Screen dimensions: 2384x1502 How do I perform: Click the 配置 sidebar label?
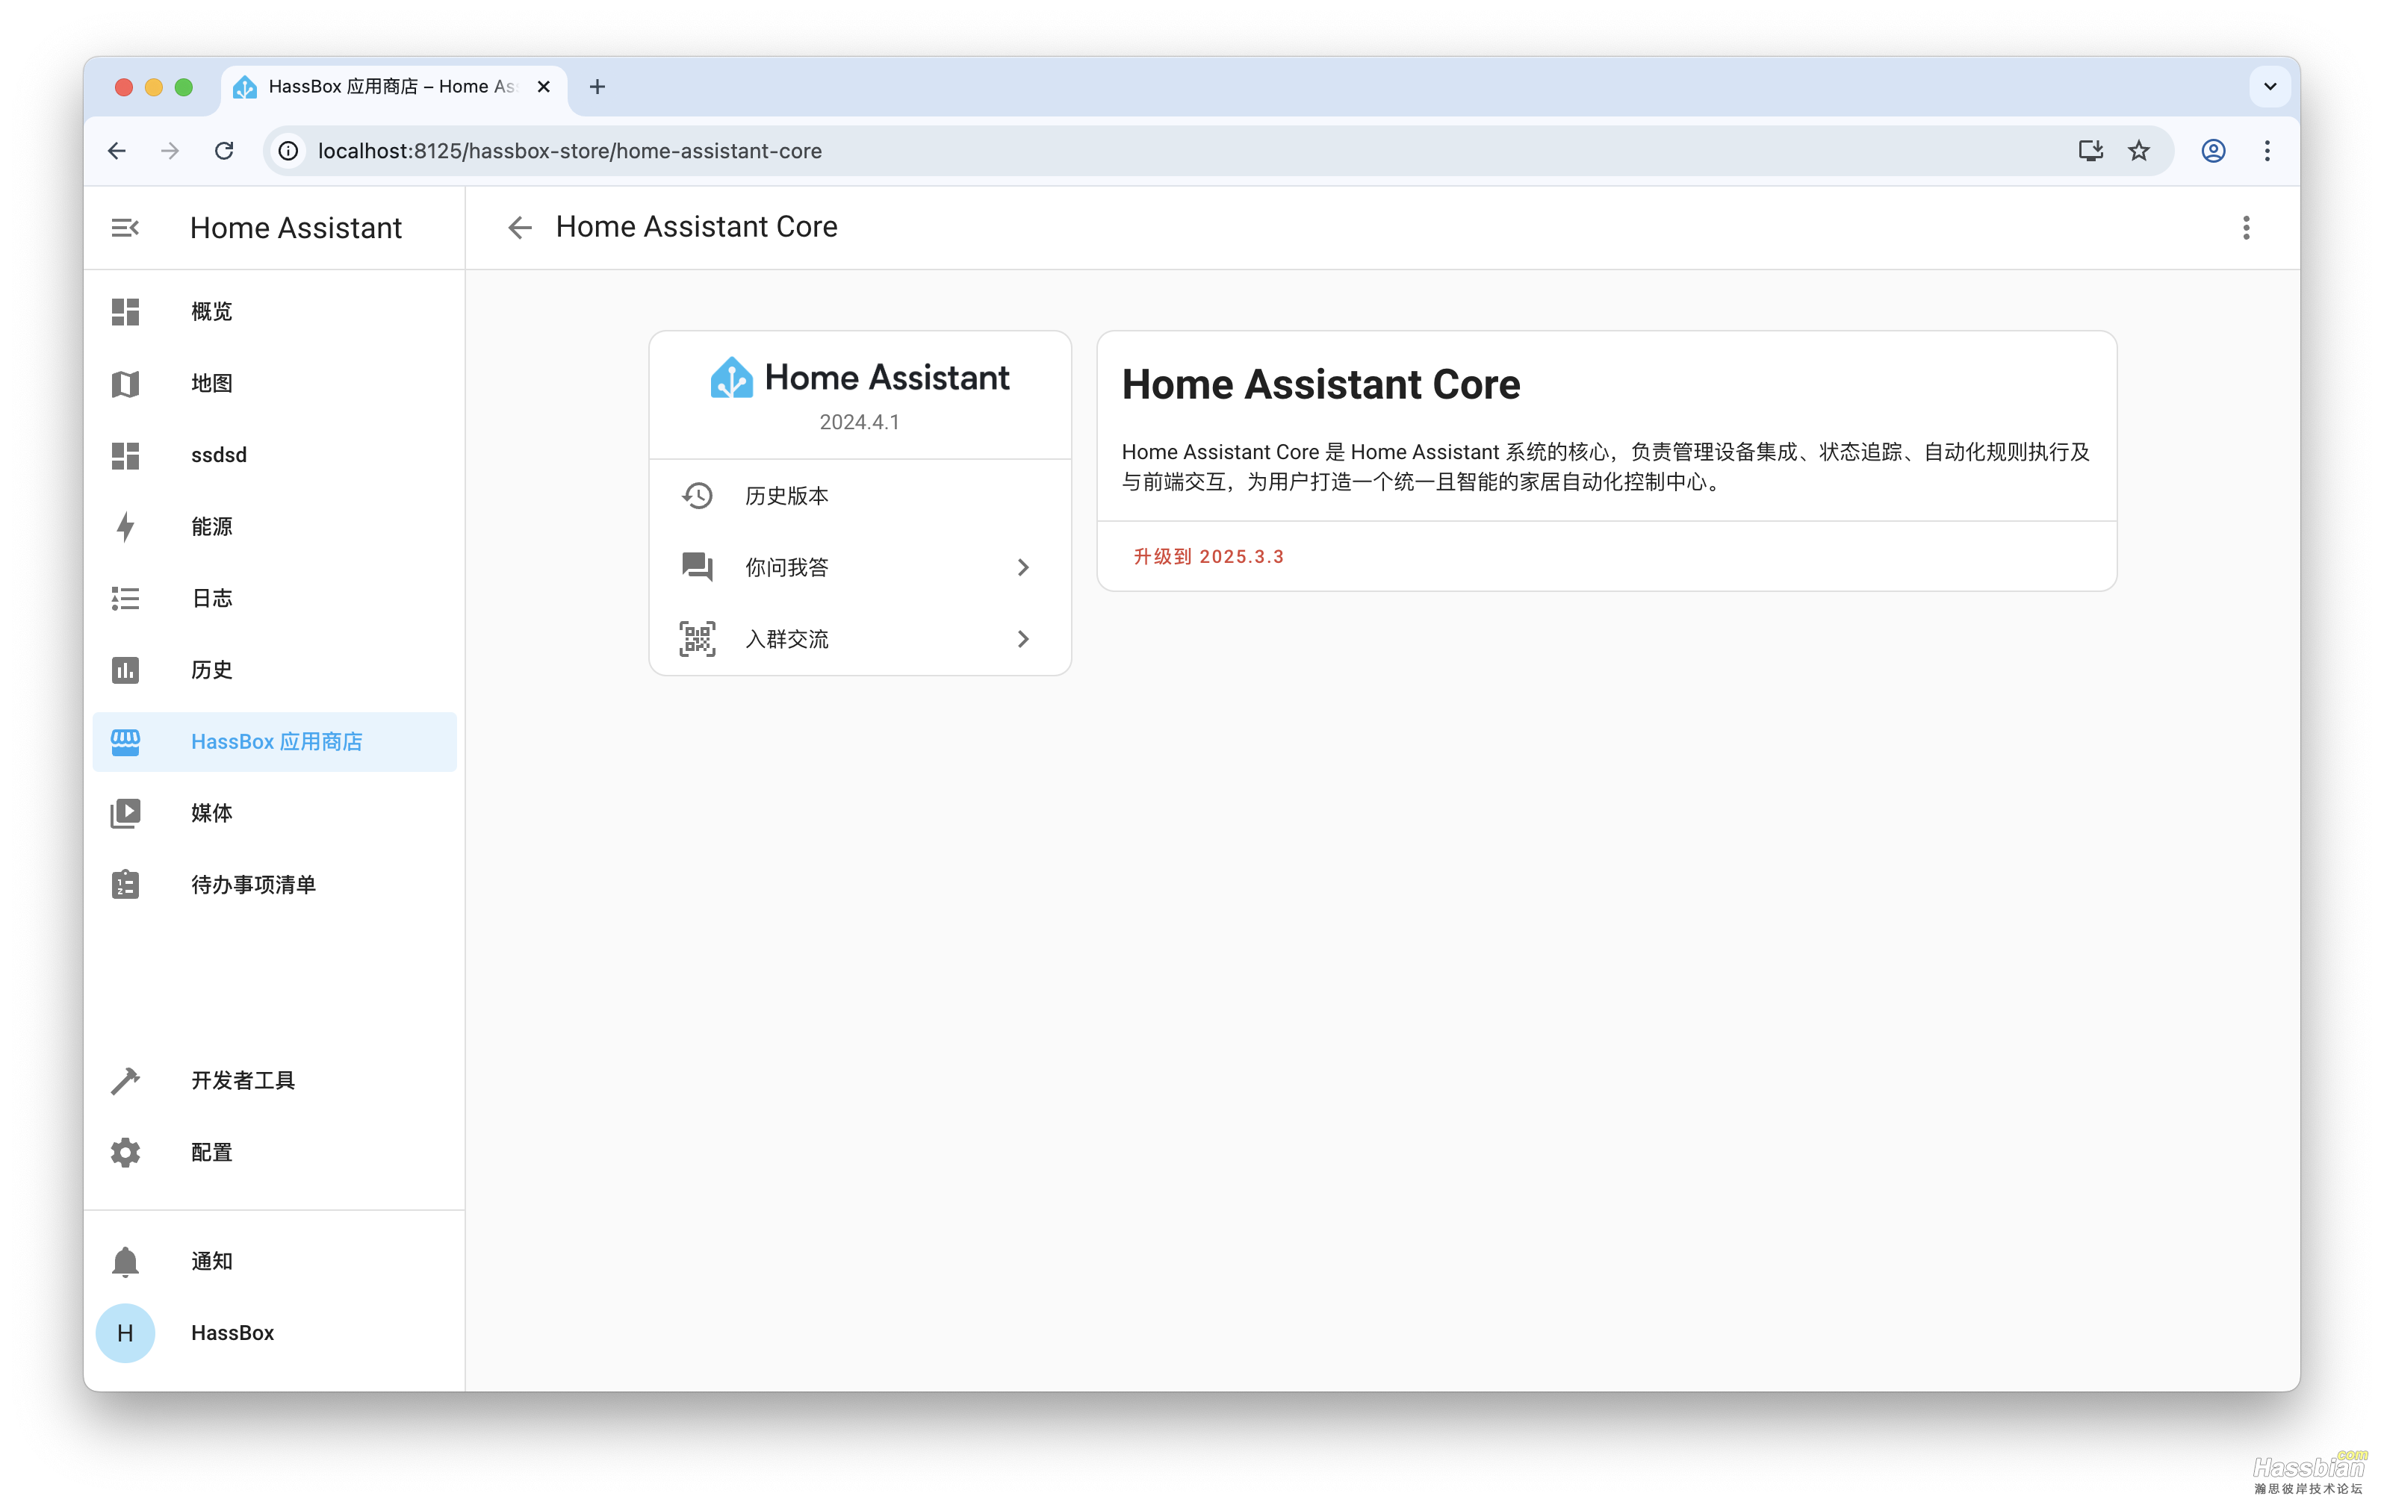(212, 1152)
